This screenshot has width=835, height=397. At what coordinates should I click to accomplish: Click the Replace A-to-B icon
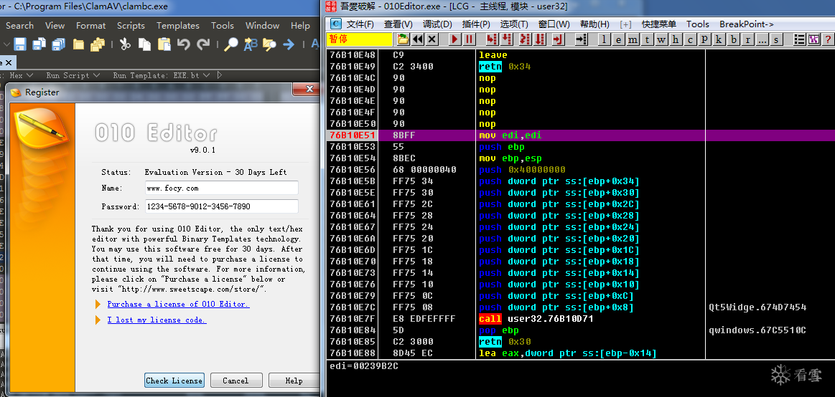[251, 44]
